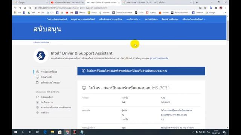This screenshot has width=241, height=135.
Task: Launch Microsoft Edge from taskbar
Action: (45, 132)
